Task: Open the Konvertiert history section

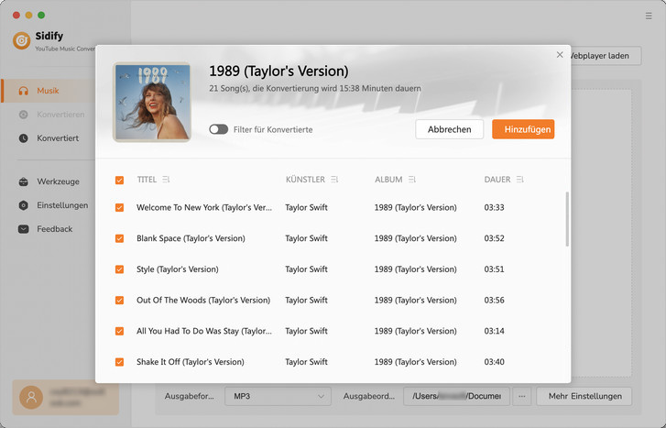Action: pos(49,138)
